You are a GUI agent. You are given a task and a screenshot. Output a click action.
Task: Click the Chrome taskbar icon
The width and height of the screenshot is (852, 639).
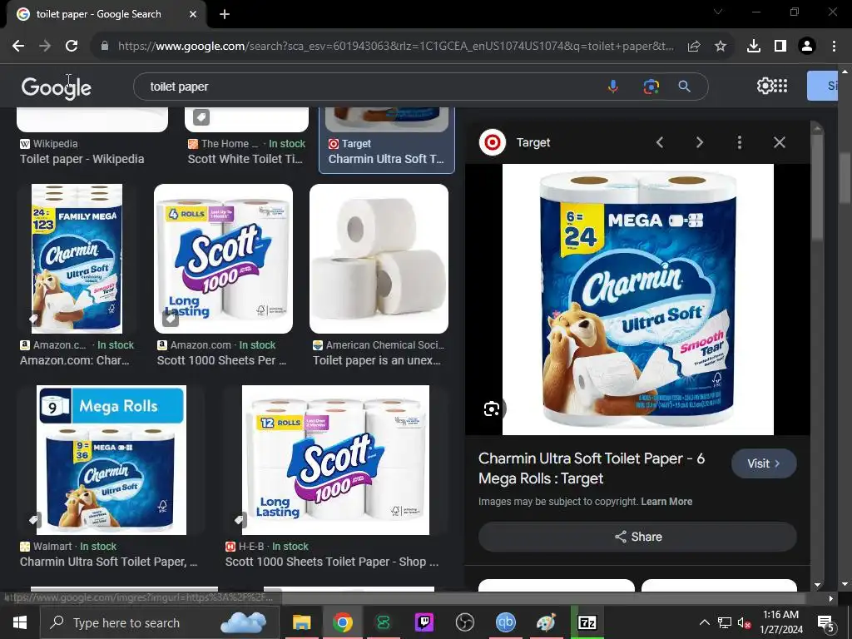(342, 622)
